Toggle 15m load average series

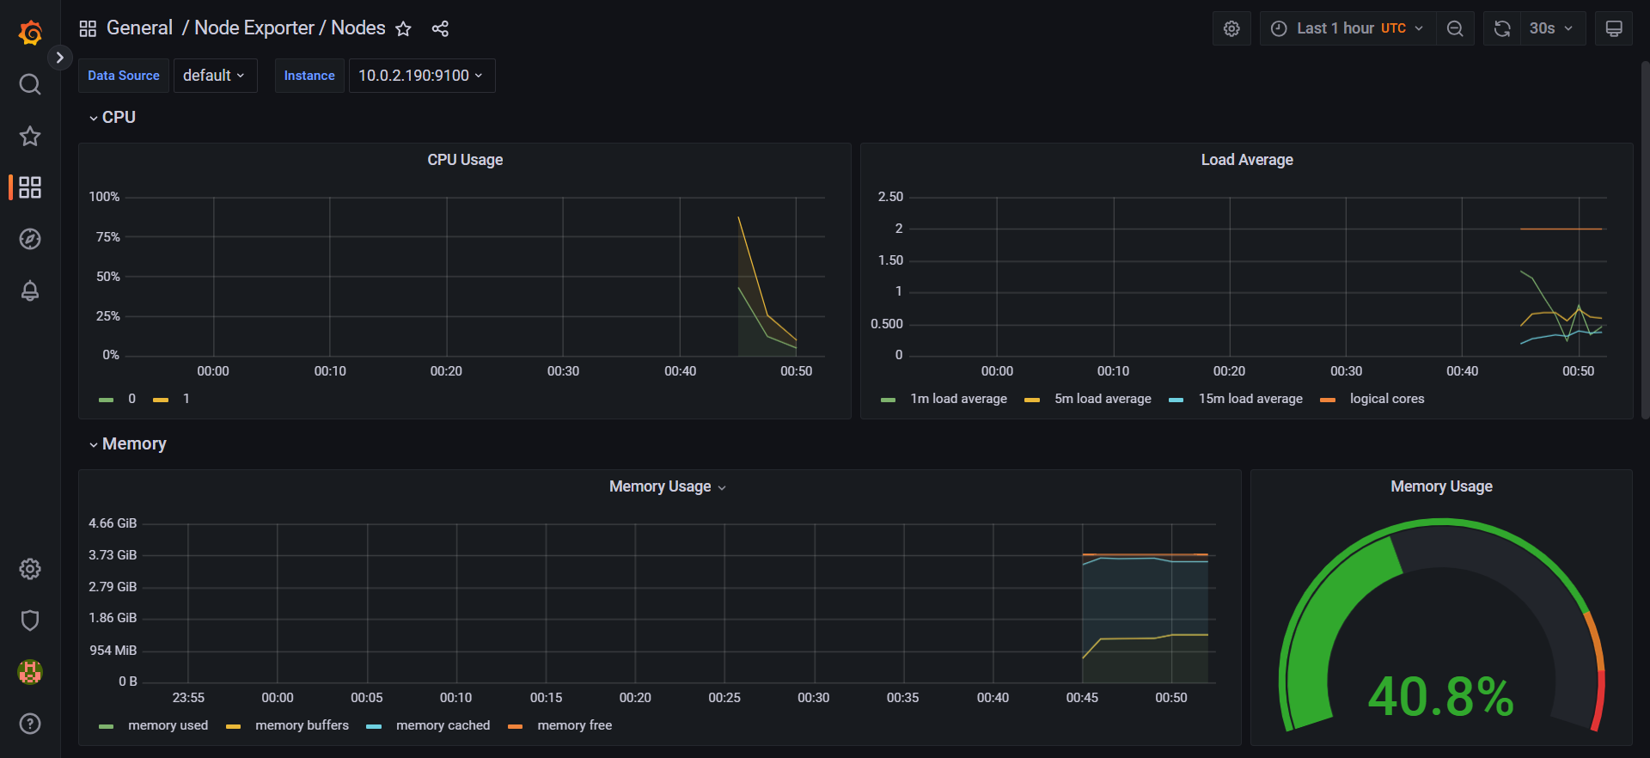(x=1250, y=399)
